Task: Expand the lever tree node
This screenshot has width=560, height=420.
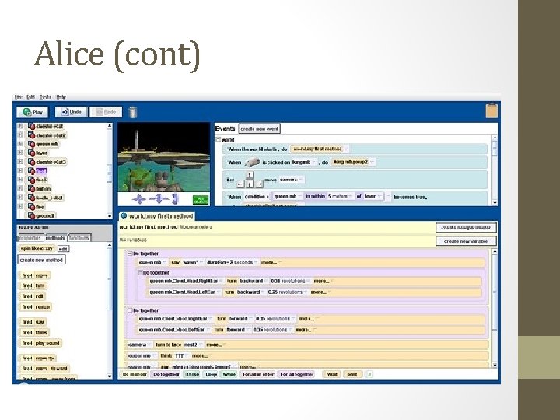Action: tap(20, 153)
